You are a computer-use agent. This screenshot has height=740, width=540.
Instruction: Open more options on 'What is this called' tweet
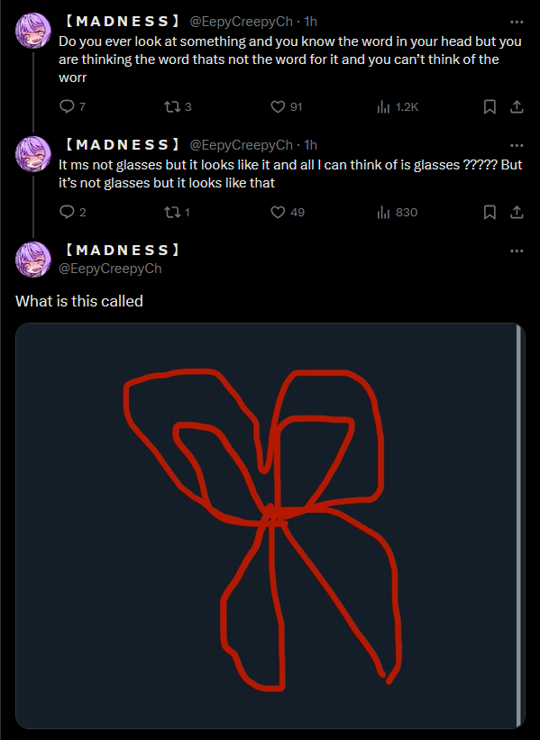517,251
